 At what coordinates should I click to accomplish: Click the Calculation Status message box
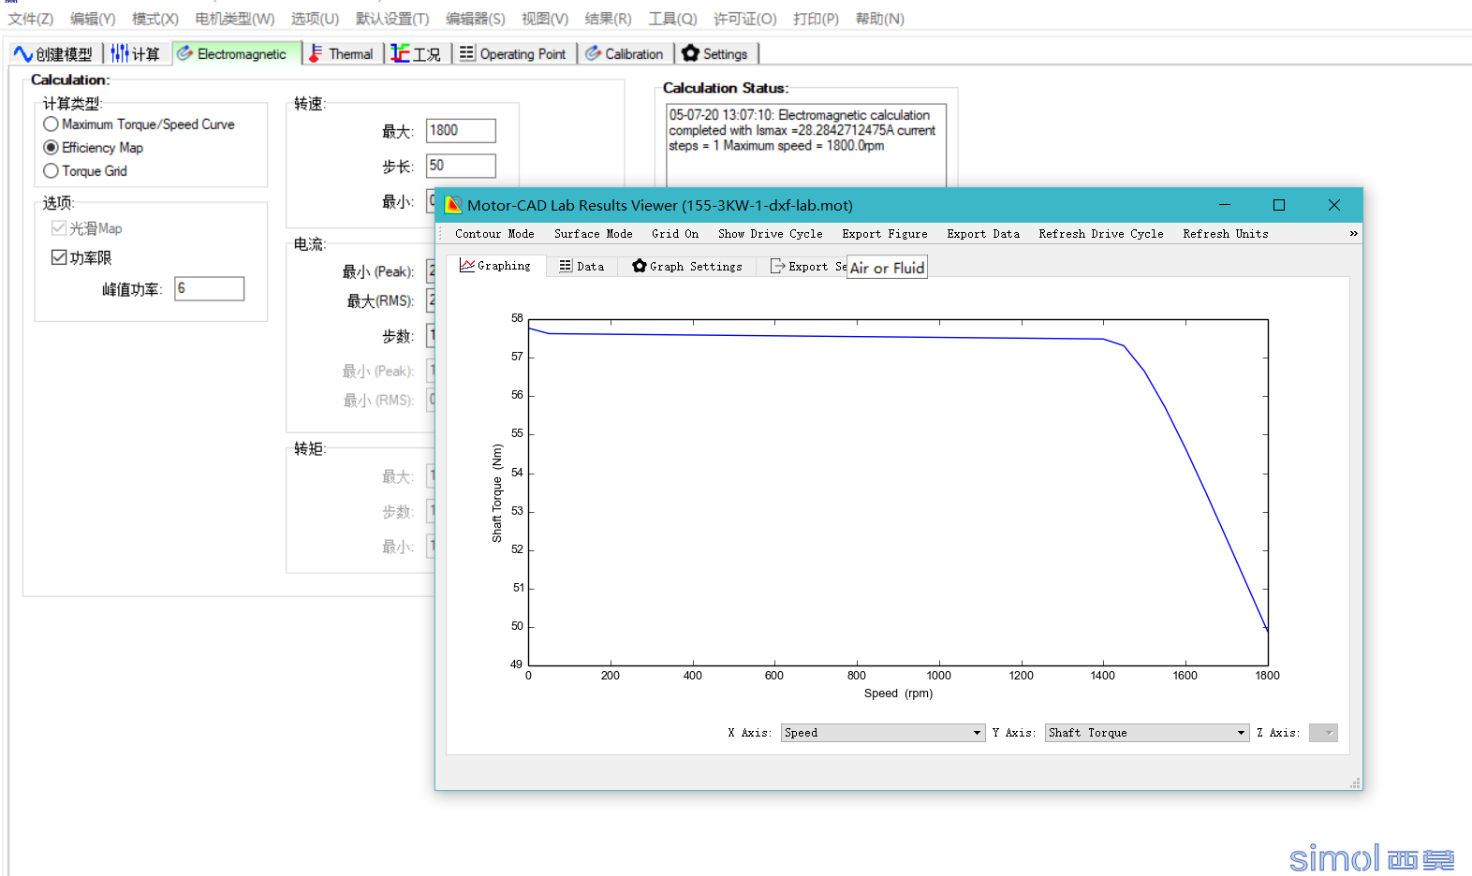point(806,146)
